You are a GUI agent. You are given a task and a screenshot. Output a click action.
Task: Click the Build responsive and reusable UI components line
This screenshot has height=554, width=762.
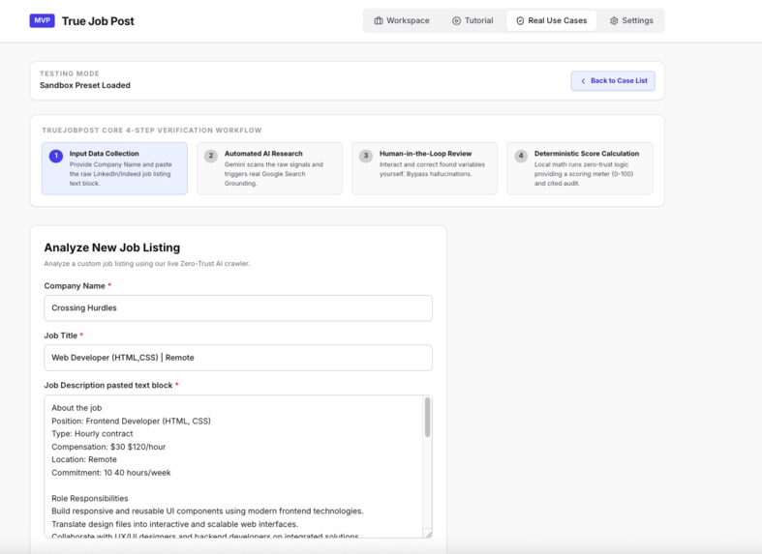(207, 511)
